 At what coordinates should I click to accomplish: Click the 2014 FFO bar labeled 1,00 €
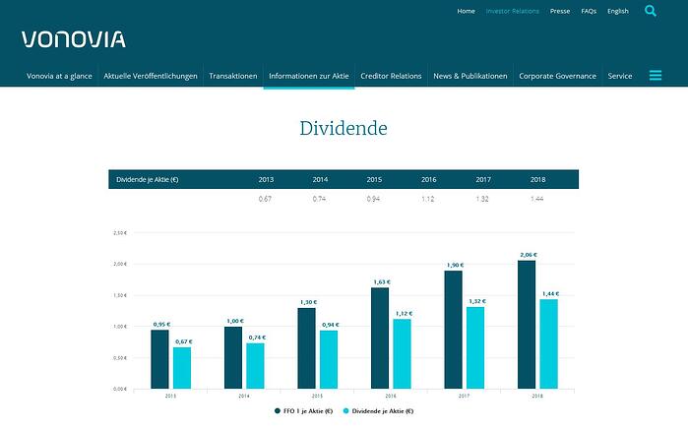tap(233, 357)
